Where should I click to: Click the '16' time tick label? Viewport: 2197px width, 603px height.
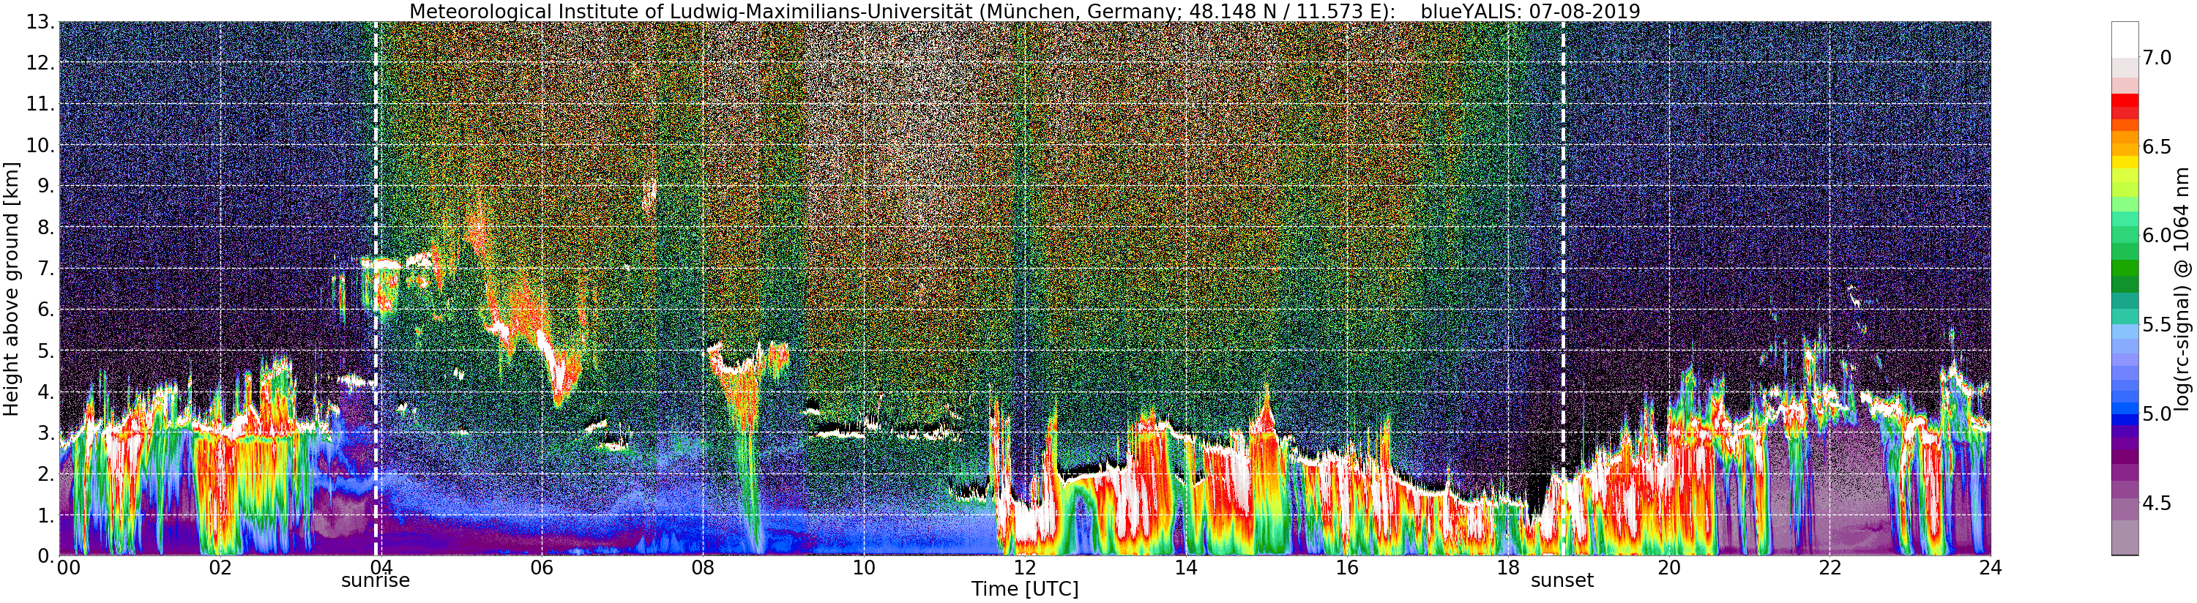[1347, 567]
